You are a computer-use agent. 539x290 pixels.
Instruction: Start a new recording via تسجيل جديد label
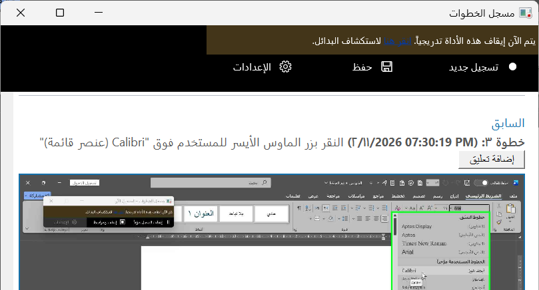click(474, 67)
